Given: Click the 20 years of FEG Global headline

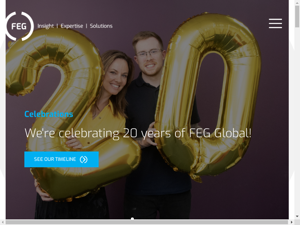Looking at the screenshot, I should pos(138,133).
